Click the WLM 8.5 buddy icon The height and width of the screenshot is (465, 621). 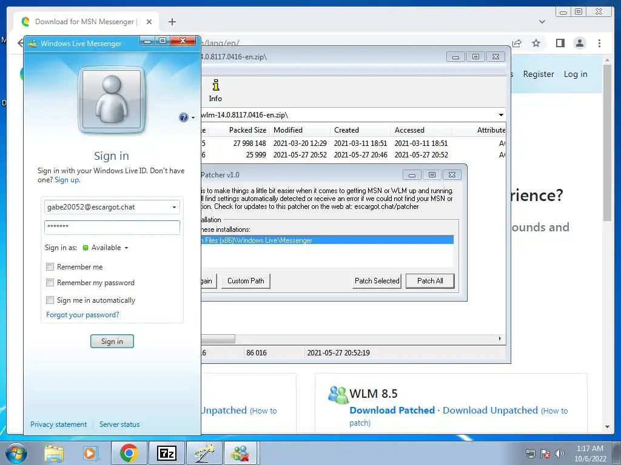(x=338, y=394)
